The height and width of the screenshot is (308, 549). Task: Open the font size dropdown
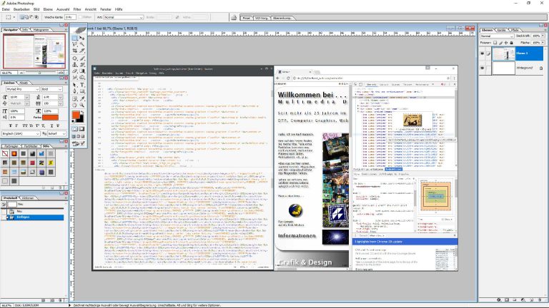click(27, 97)
